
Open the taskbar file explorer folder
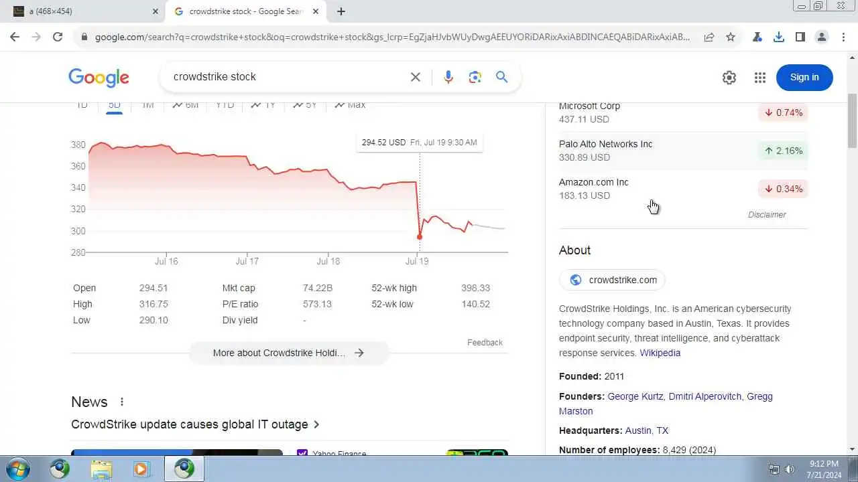click(101, 469)
